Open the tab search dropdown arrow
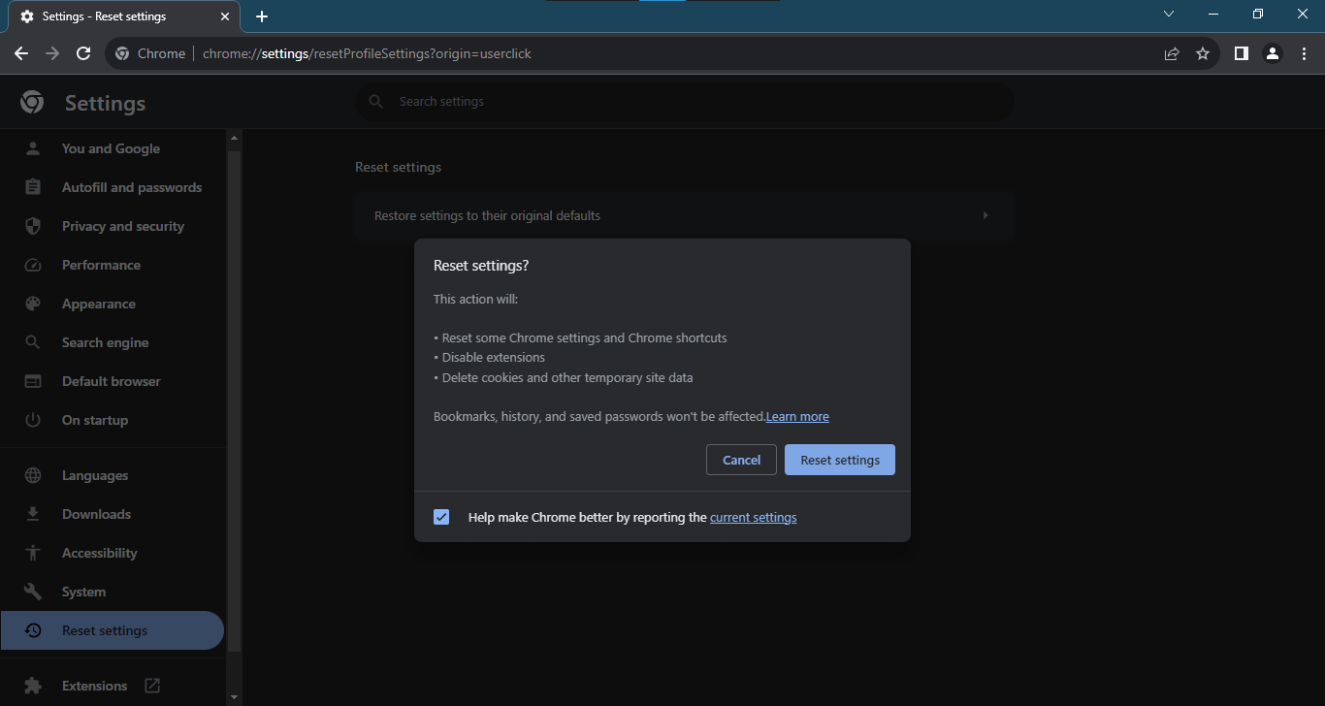This screenshot has height=706, width=1325. click(x=1168, y=15)
